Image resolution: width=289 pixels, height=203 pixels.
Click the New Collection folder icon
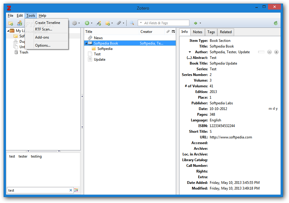(x=11, y=23)
